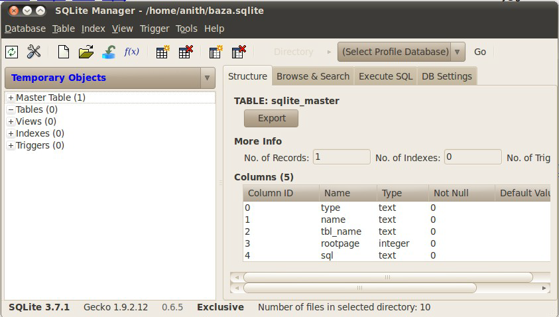Switch to the Browse & Search tab
Image resolution: width=559 pixels, height=317 pixels.
click(313, 76)
